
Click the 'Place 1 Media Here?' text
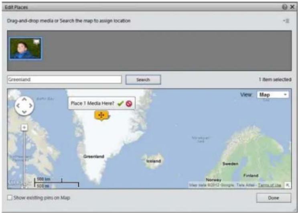tap(92, 103)
